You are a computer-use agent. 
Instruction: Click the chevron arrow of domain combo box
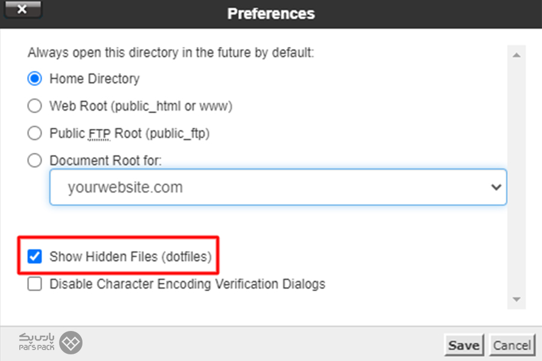tap(496, 187)
